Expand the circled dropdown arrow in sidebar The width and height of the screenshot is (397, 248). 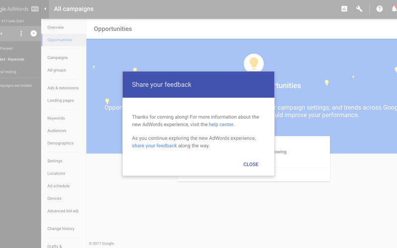click(x=33, y=33)
